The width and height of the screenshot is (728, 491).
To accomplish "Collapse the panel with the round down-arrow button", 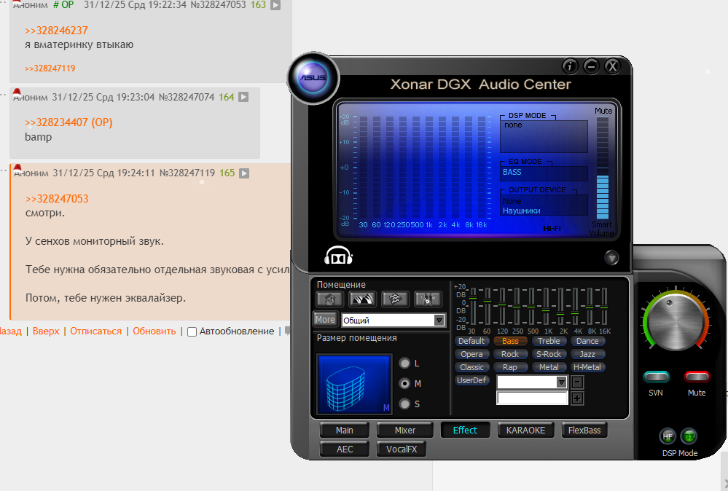I will tap(611, 258).
